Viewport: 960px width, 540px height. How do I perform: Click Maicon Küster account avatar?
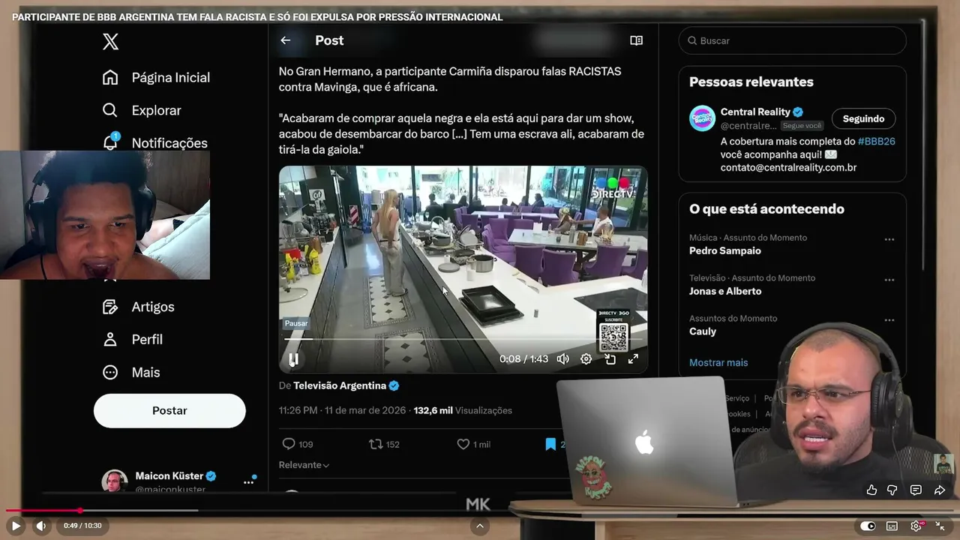[x=115, y=481]
